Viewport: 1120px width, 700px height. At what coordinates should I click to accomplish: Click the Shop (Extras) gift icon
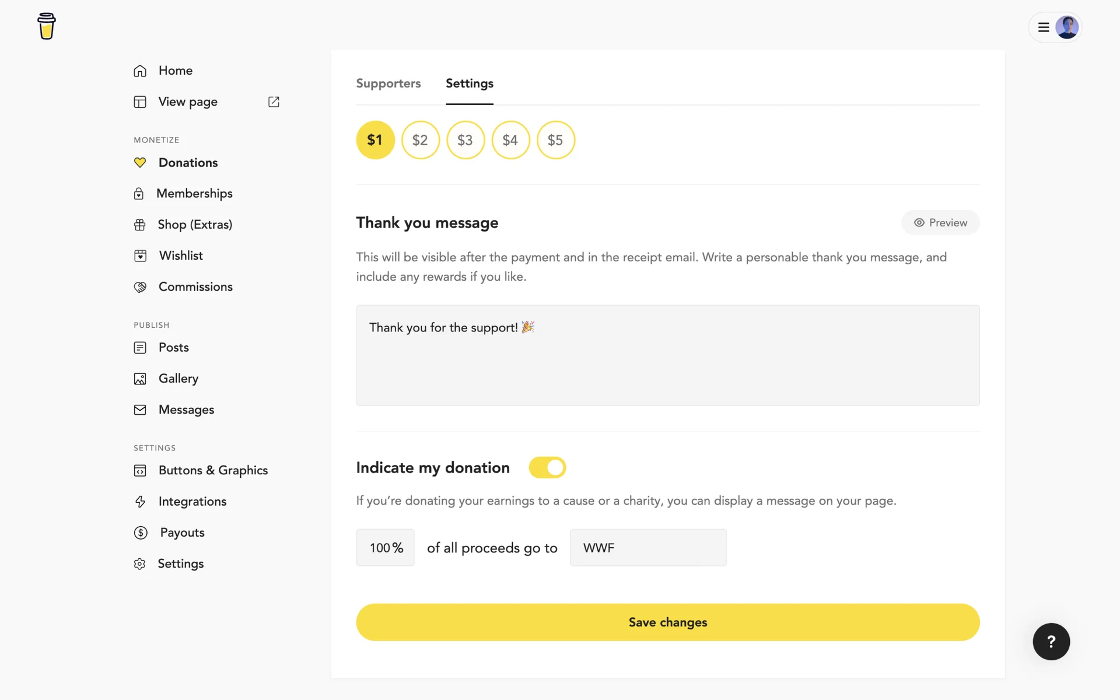tap(140, 225)
